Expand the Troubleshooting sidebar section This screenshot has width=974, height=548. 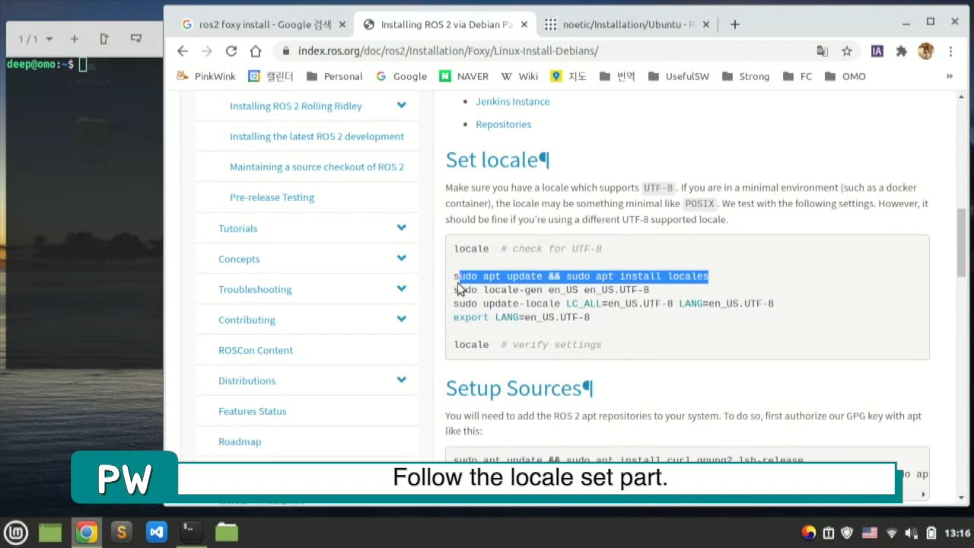click(x=401, y=288)
